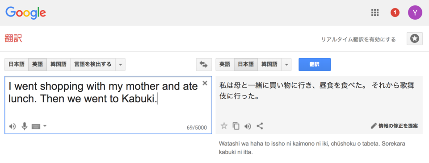429x163 pixels.
Task: Save translation with star icon
Action: point(224,126)
